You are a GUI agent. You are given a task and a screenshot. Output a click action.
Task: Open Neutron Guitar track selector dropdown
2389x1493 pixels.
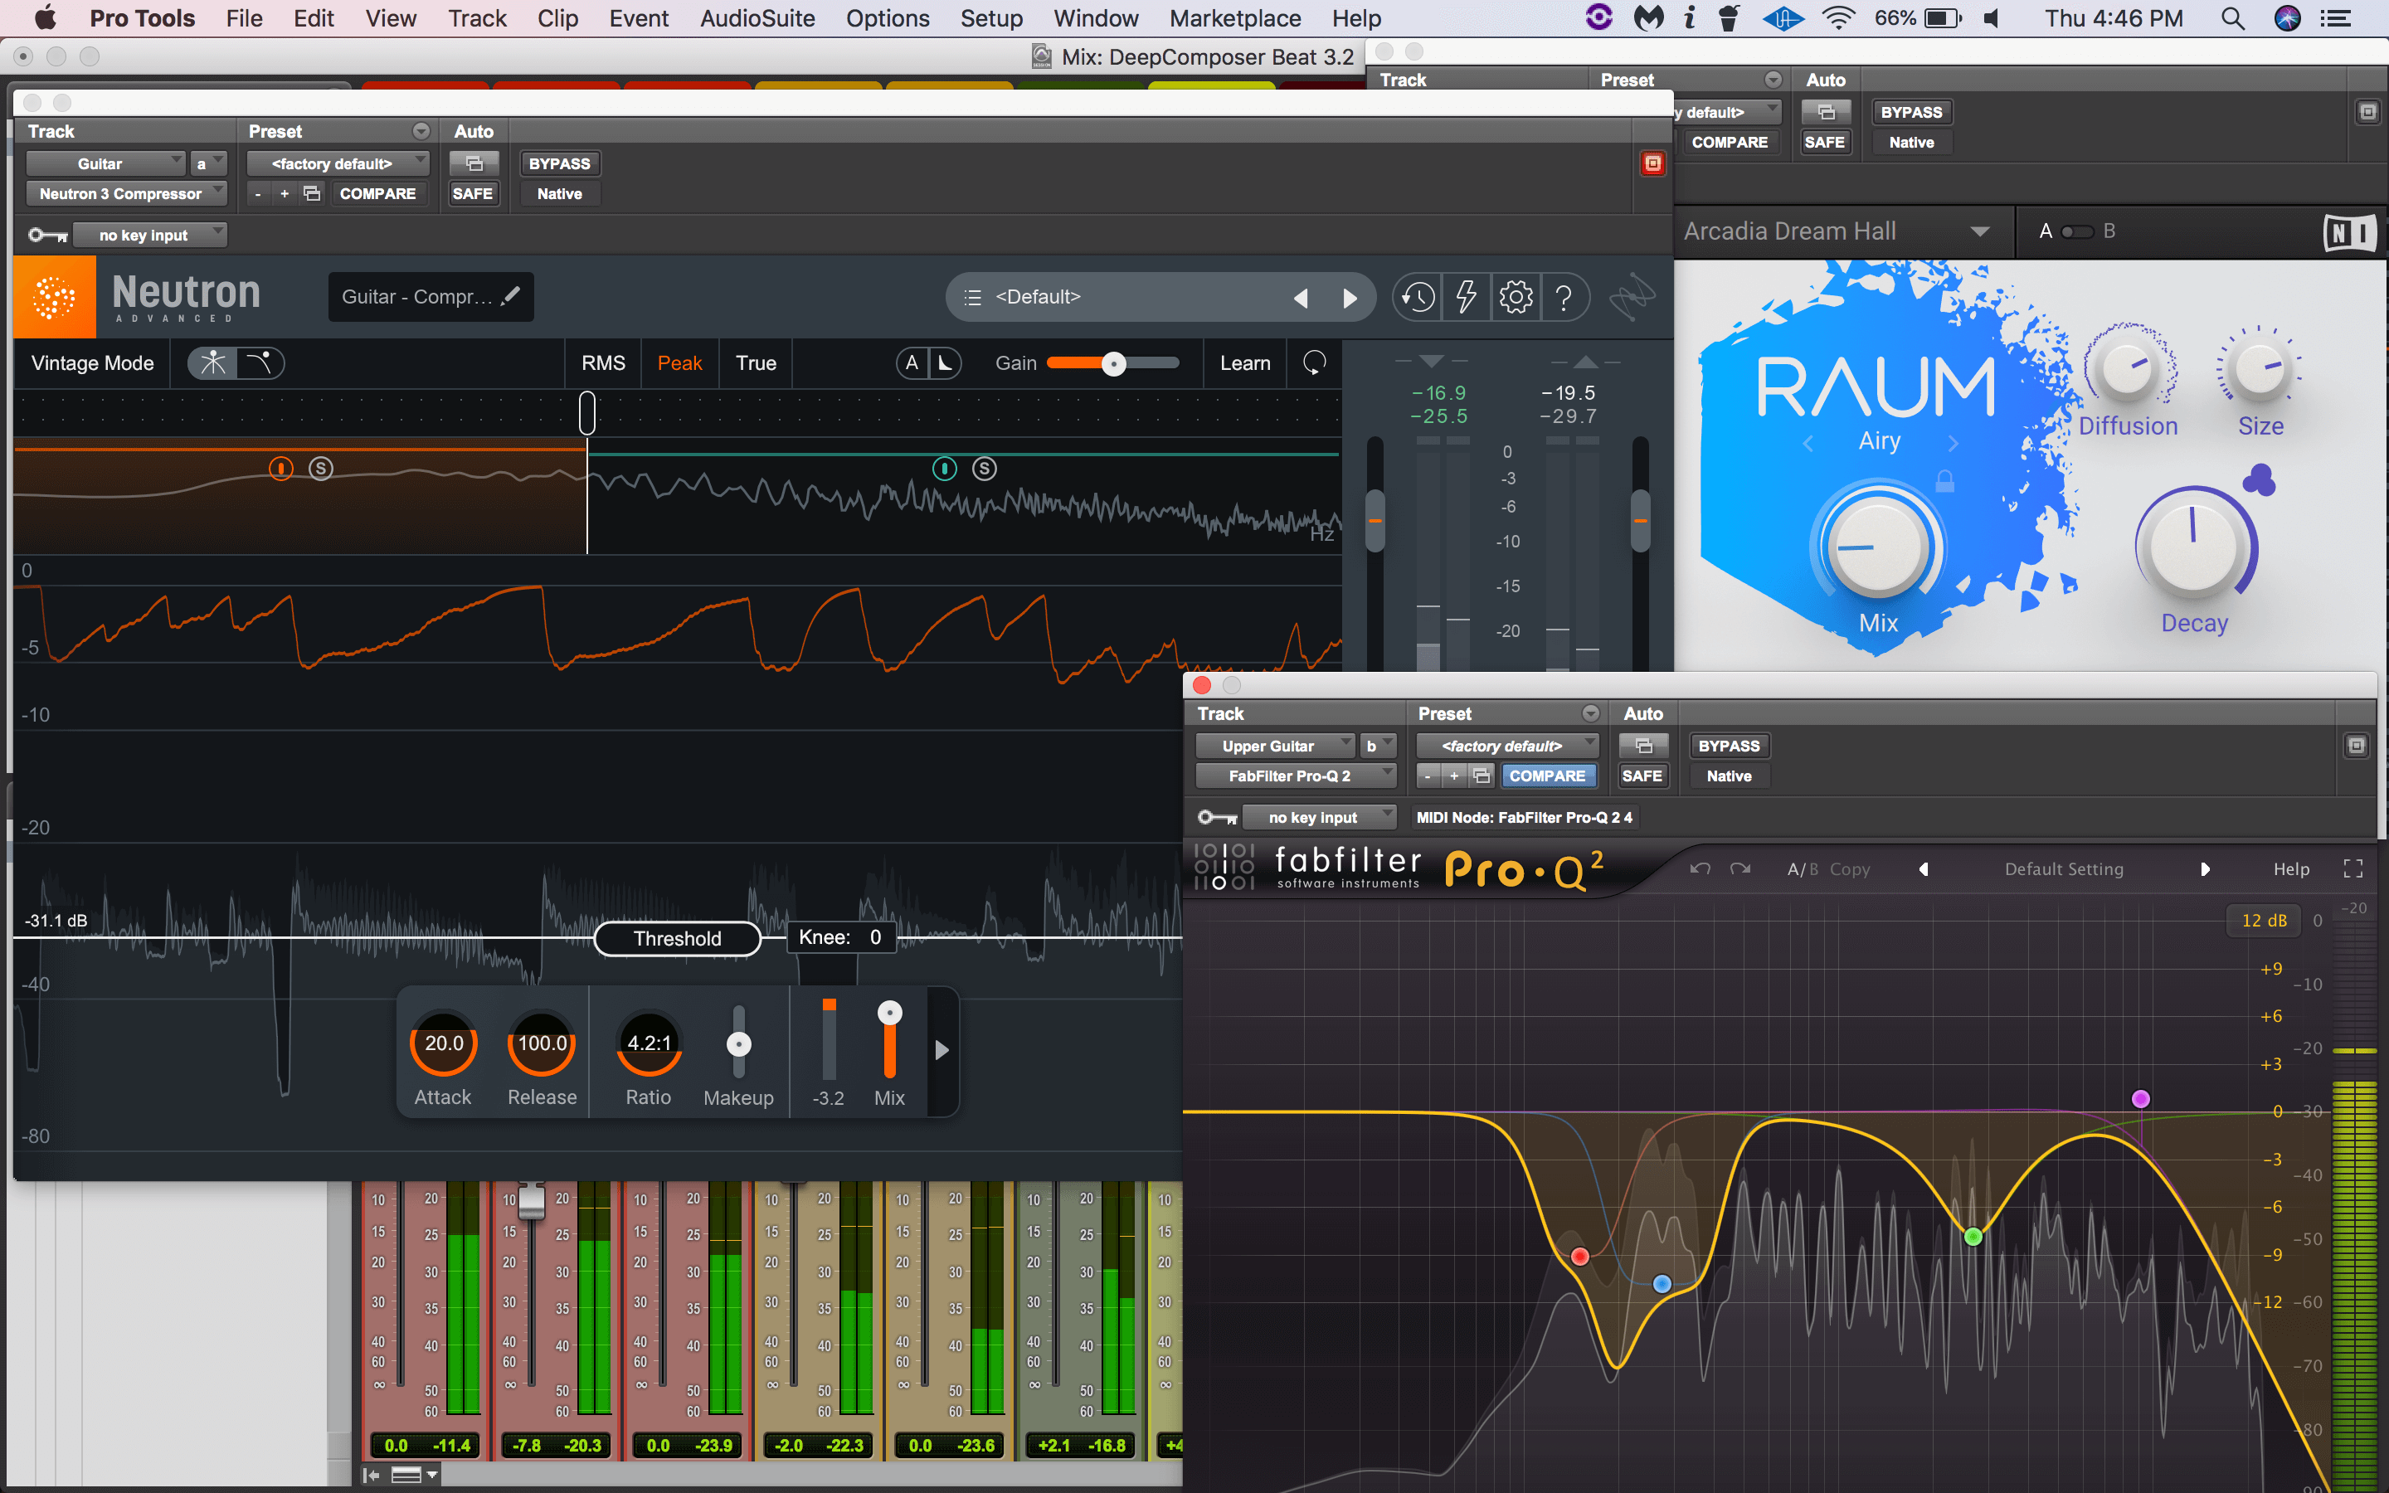point(105,164)
